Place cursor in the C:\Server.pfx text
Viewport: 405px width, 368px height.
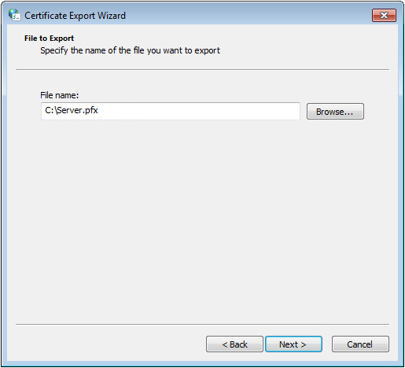(72, 111)
